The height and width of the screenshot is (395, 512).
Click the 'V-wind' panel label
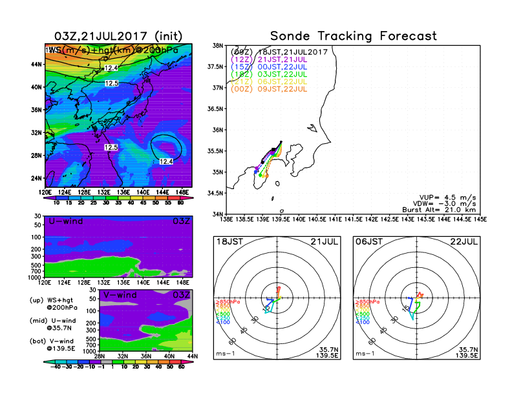tap(120, 295)
